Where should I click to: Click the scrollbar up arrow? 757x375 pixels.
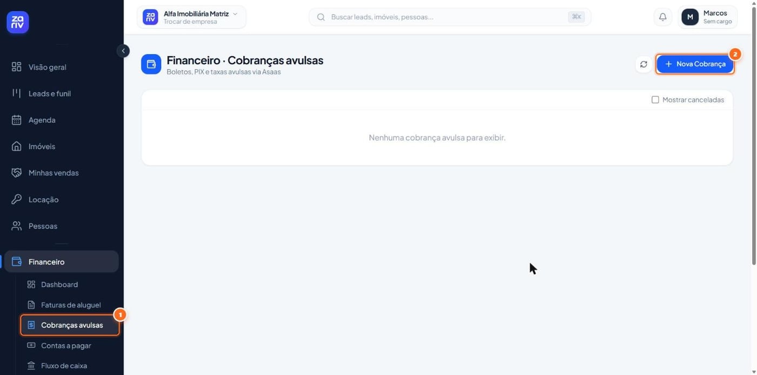point(754,3)
